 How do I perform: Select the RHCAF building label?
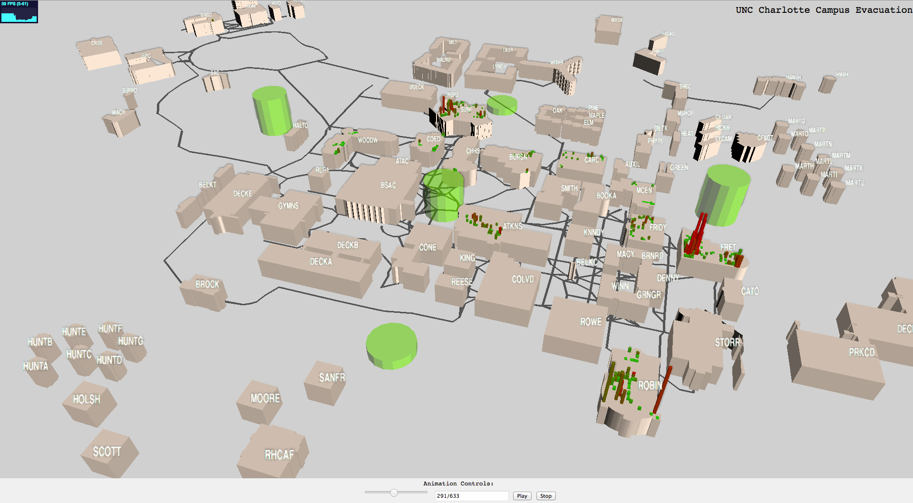[x=279, y=455]
